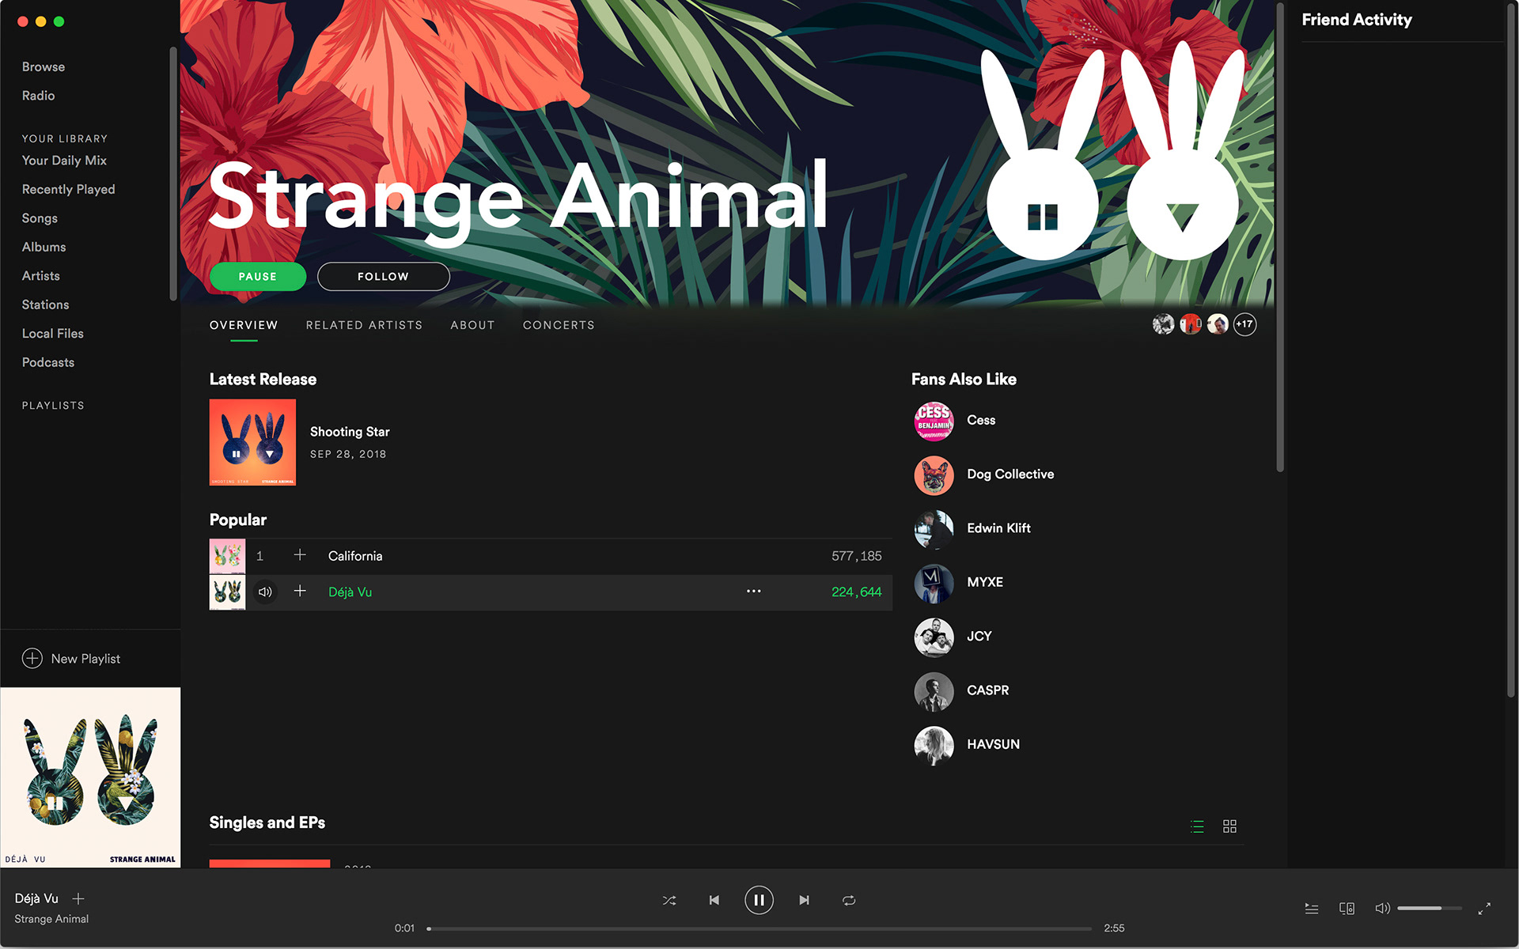
Task: Switch discography to list view
Action: tap(1197, 826)
